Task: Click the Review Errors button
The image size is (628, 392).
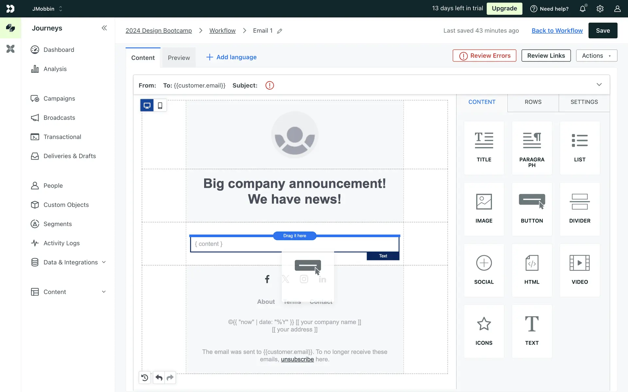Action: (x=484, y=56)
